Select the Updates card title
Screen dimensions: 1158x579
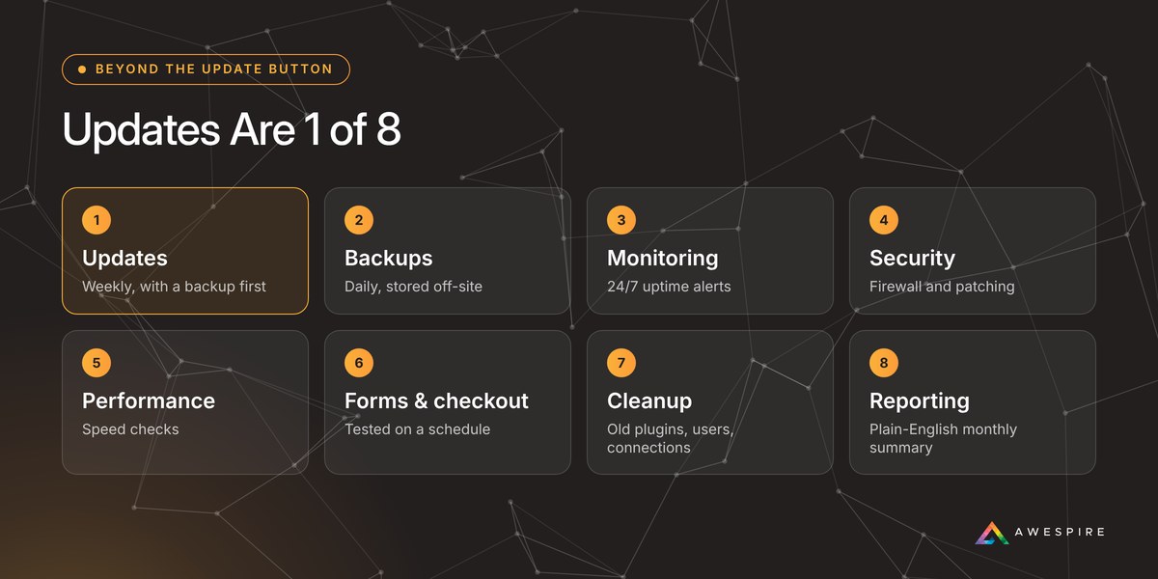click(124, 259)
